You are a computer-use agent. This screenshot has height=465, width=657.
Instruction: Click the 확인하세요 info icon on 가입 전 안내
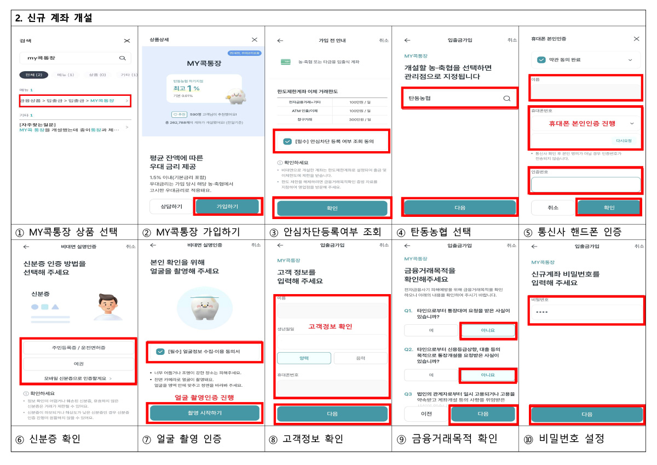[x=280, y=163]
